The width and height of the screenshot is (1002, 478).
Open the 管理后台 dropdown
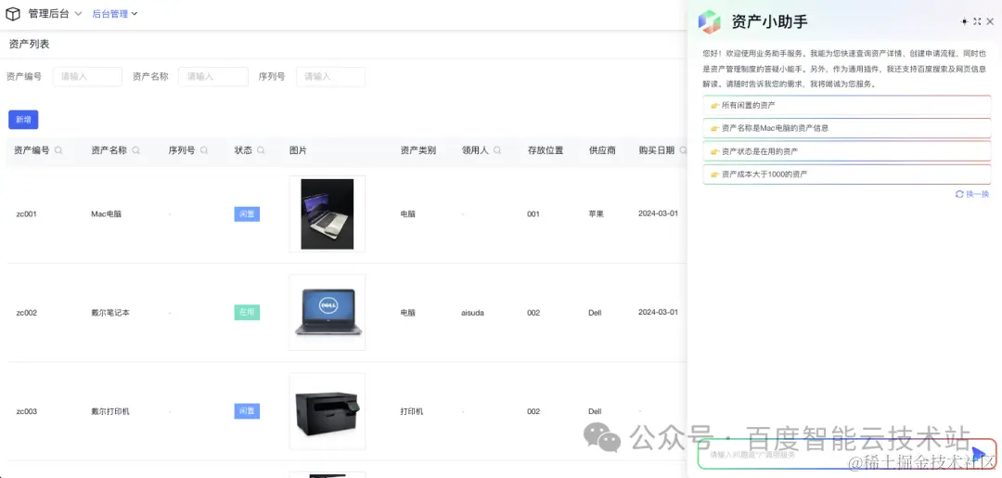[55, 13]
